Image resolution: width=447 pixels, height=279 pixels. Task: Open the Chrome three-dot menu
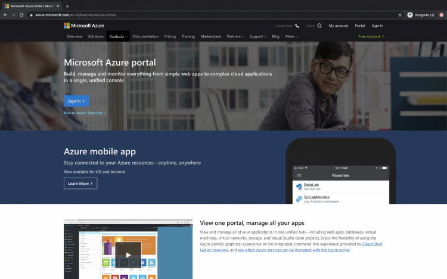(441, 14)
